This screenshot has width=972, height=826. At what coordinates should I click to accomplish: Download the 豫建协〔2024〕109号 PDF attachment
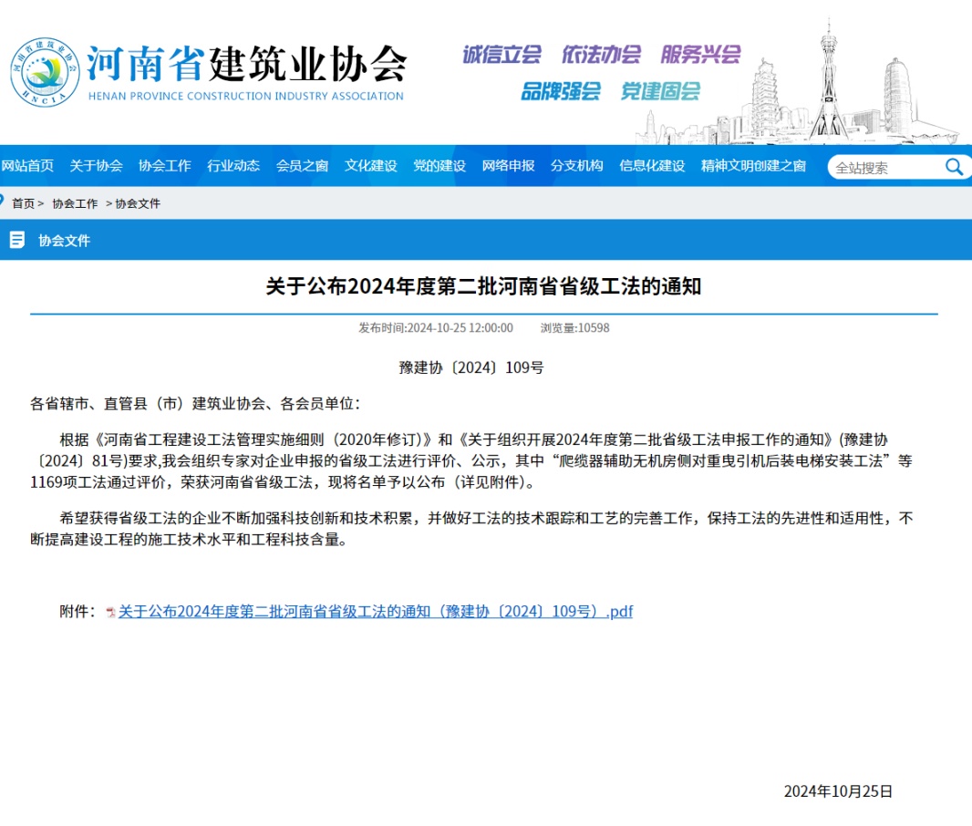click(375, 612)
